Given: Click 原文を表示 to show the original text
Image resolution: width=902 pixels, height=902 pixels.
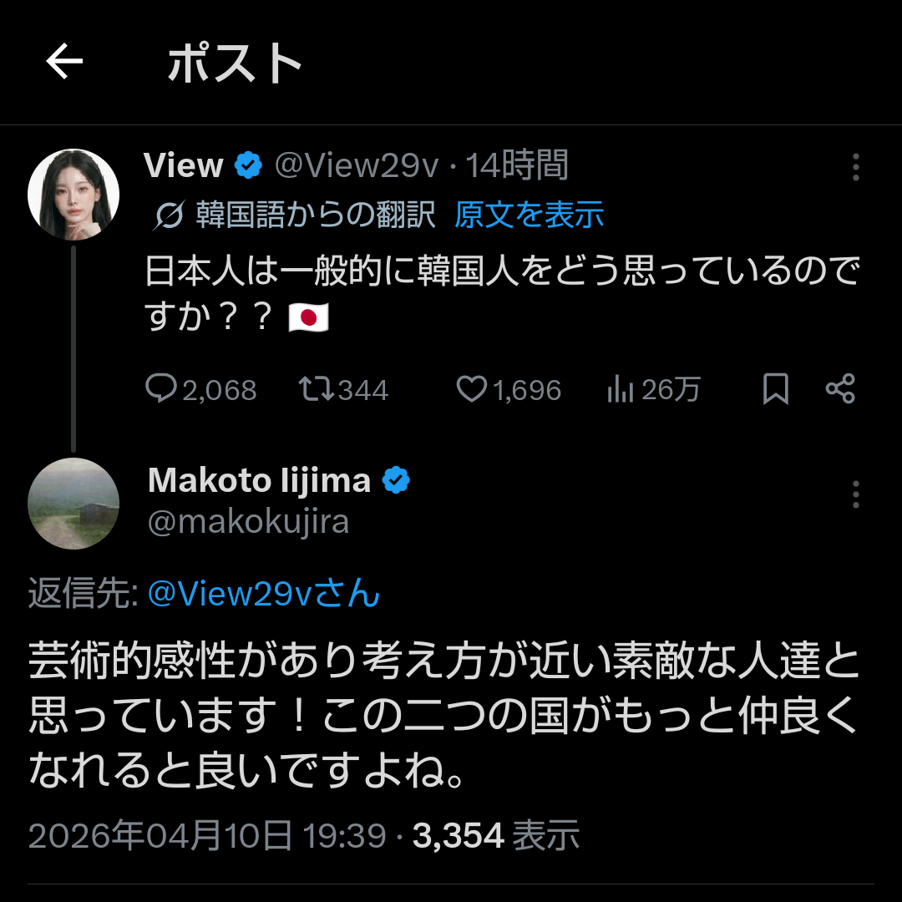Looking at the screenshot, I should [529, 215].
